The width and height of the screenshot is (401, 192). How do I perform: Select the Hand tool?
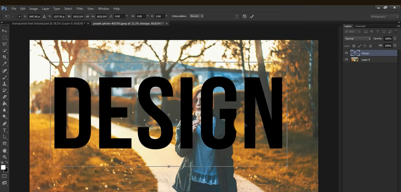click(4, 151)
